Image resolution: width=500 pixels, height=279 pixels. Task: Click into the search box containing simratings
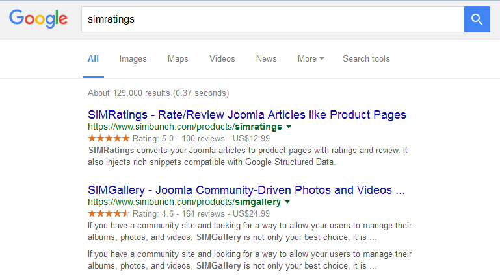[x=272, y=19]
